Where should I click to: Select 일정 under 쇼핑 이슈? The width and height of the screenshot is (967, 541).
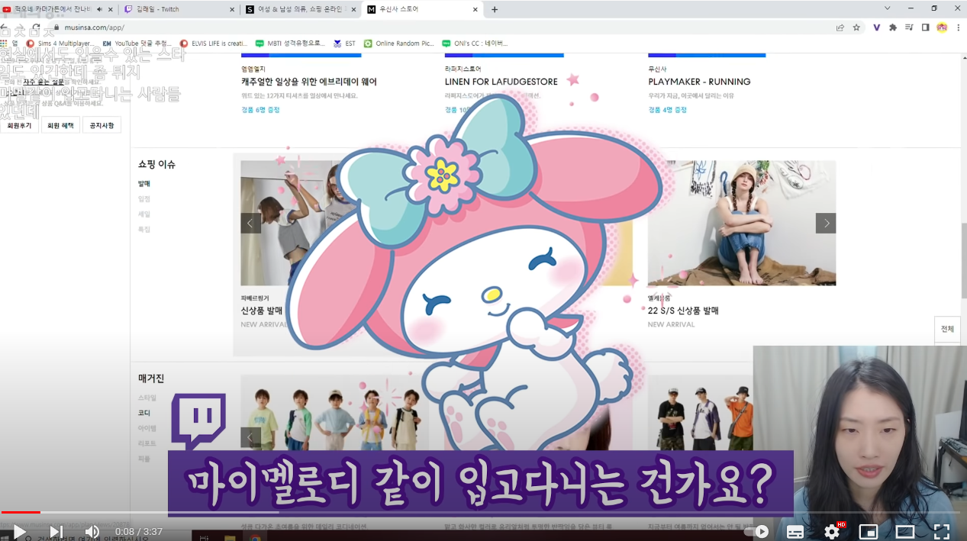click(144, 199)
